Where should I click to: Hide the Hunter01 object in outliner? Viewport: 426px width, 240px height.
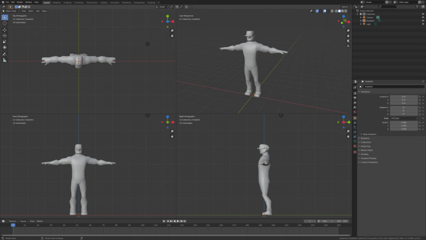coord(423,21)
